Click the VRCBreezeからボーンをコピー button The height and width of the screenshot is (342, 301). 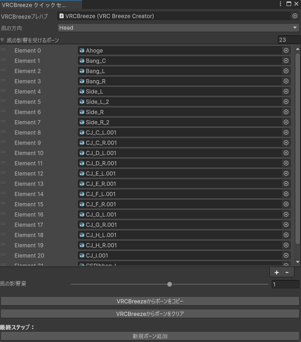150,301
